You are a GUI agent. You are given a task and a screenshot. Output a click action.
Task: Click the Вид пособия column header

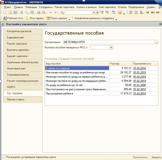[77, 64]
